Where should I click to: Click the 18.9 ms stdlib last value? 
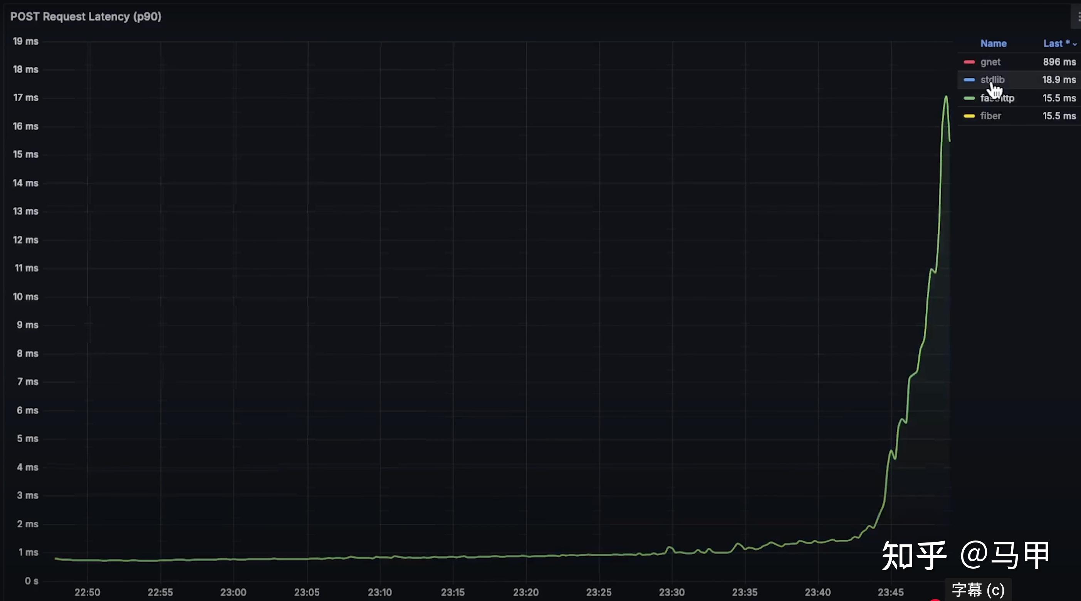(x=1059, y=80)
